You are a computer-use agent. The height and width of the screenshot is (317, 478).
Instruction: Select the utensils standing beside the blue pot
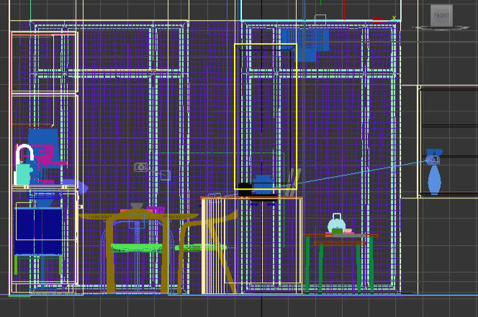(x=294, y=178)
